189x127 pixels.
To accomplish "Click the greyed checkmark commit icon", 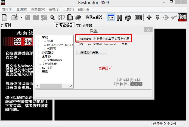I will point(174,18).
